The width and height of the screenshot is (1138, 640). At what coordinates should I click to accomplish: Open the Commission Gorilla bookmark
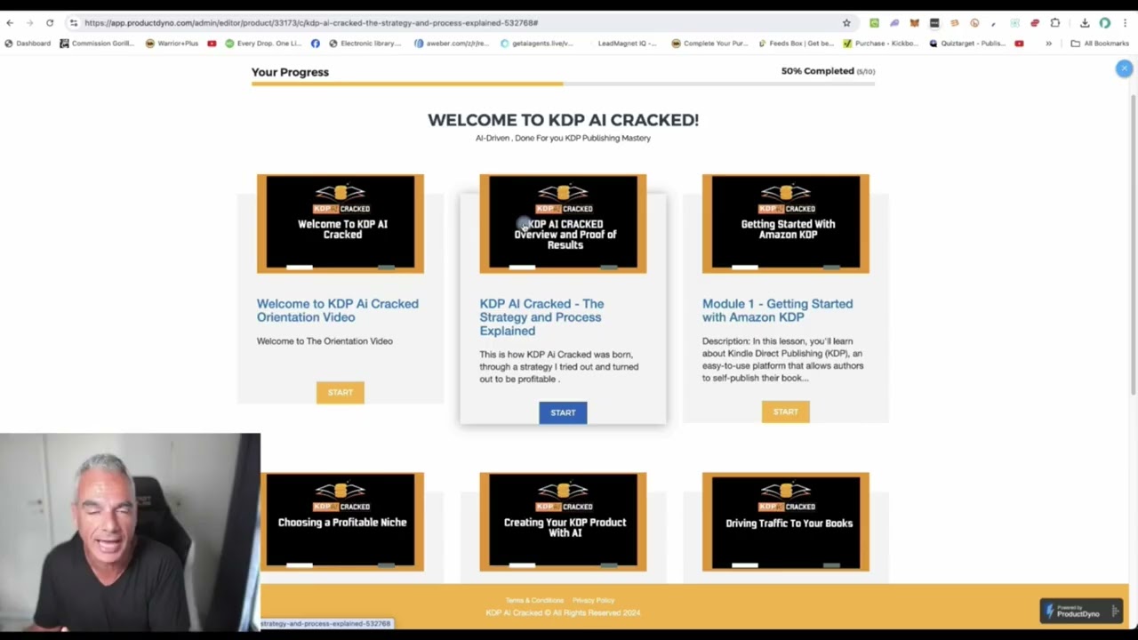tap(96, 44)
